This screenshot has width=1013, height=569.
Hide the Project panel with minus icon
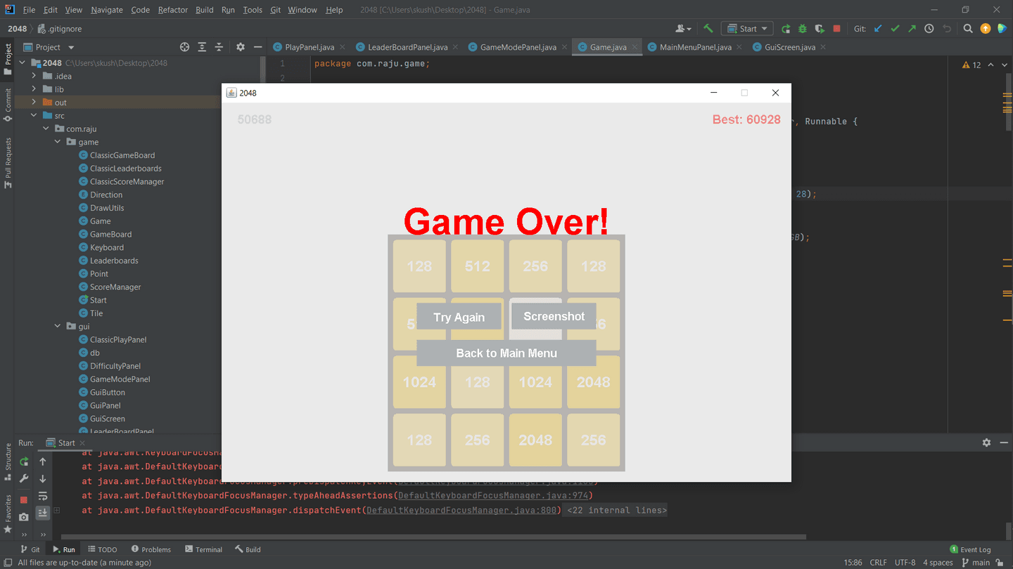coord(257,47)
